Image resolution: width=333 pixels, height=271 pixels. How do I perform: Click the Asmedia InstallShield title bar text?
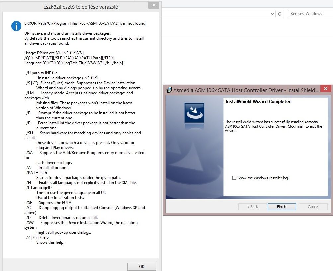tap(246, 90)
